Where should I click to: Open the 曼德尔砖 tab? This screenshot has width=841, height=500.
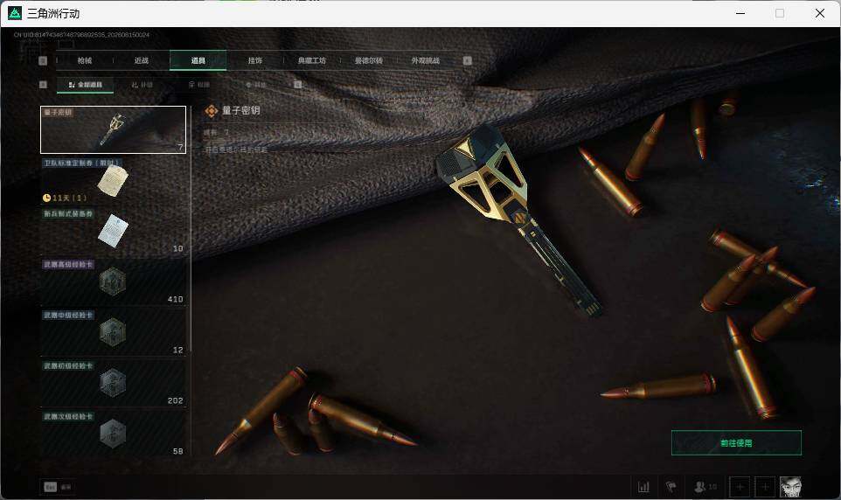368,60
